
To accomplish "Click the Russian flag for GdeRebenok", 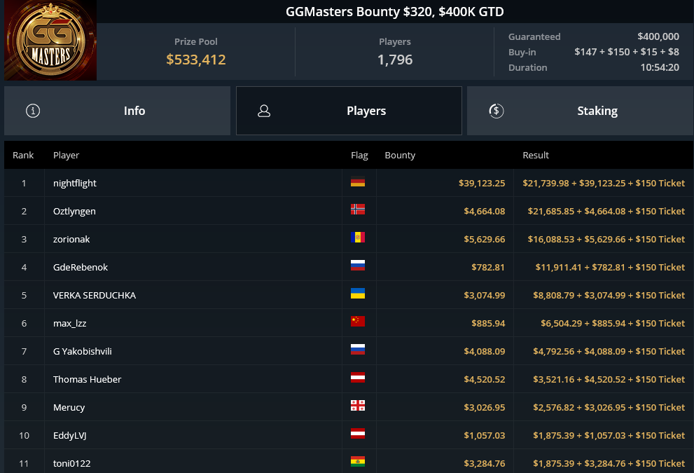I will tap(358, 266).
